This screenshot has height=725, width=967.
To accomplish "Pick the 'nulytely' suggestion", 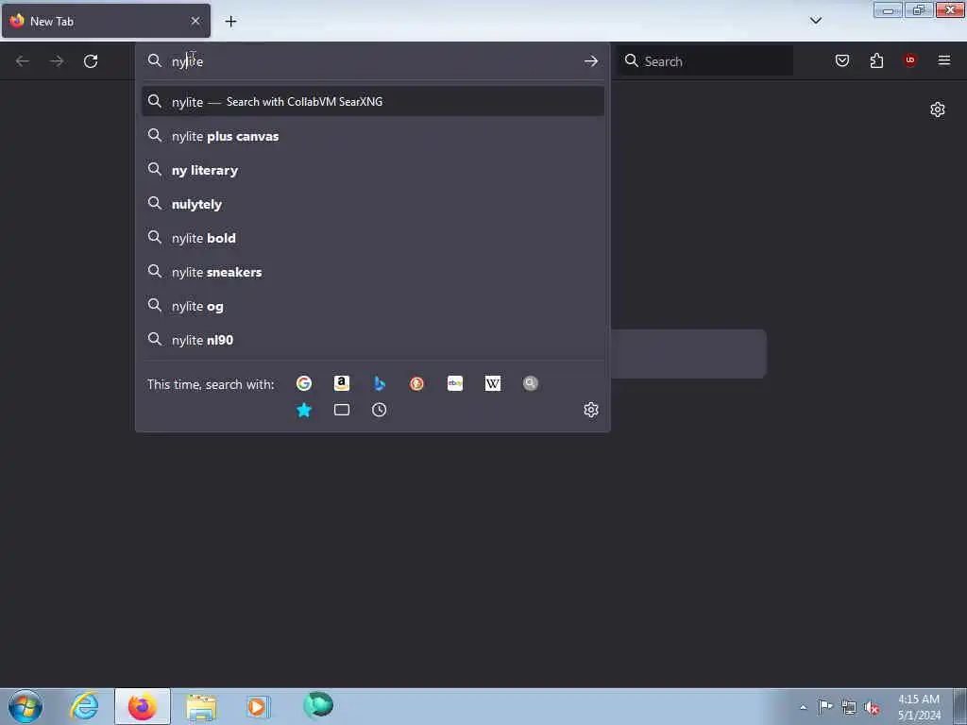I will [372, 204].
